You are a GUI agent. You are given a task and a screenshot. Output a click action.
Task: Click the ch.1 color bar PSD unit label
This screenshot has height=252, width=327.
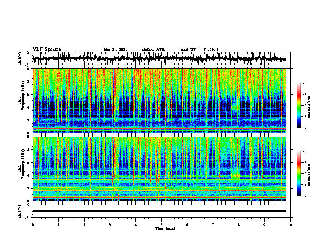click(x=309, y=107)
